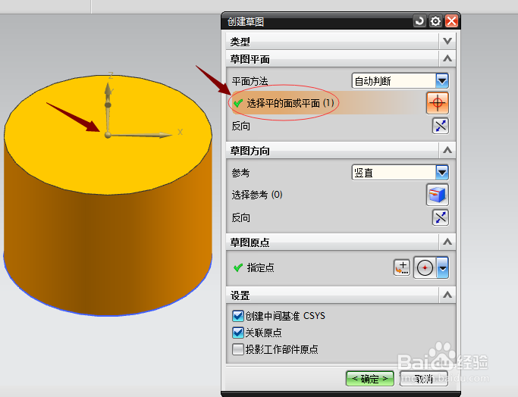Image resolution: width=518 pixels, height=397 pixels.
Task: Collapse the 草图平面 section
Action: click(x=447, y=59)
